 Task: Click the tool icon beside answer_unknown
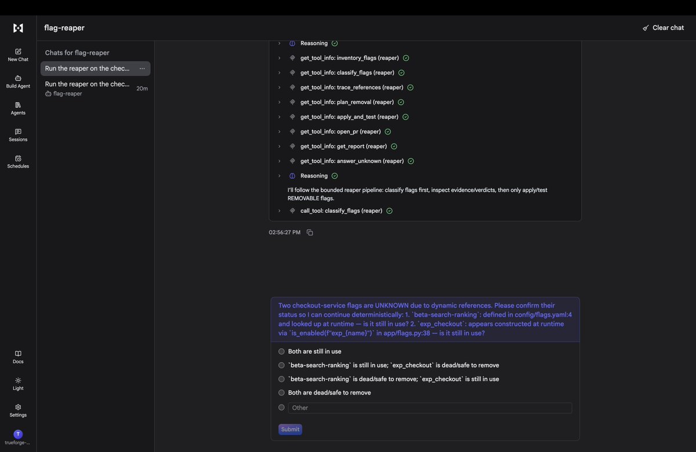tap(292, 161)
